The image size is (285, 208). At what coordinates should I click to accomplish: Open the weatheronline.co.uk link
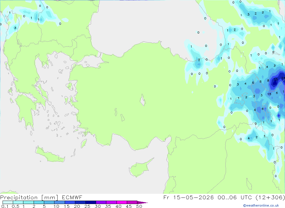pyautogui.click(x=261, y=205)
